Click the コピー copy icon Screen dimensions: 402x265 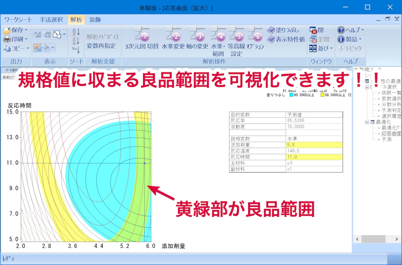point(7,48)
